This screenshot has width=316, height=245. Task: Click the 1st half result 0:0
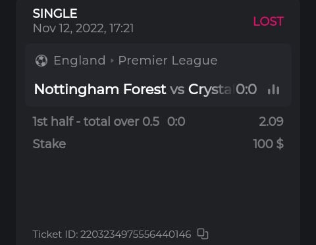click(x=176, y=121)
